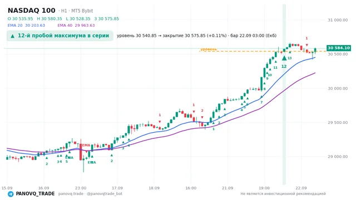Click the green '13' breakout marker label

point(289,58)
